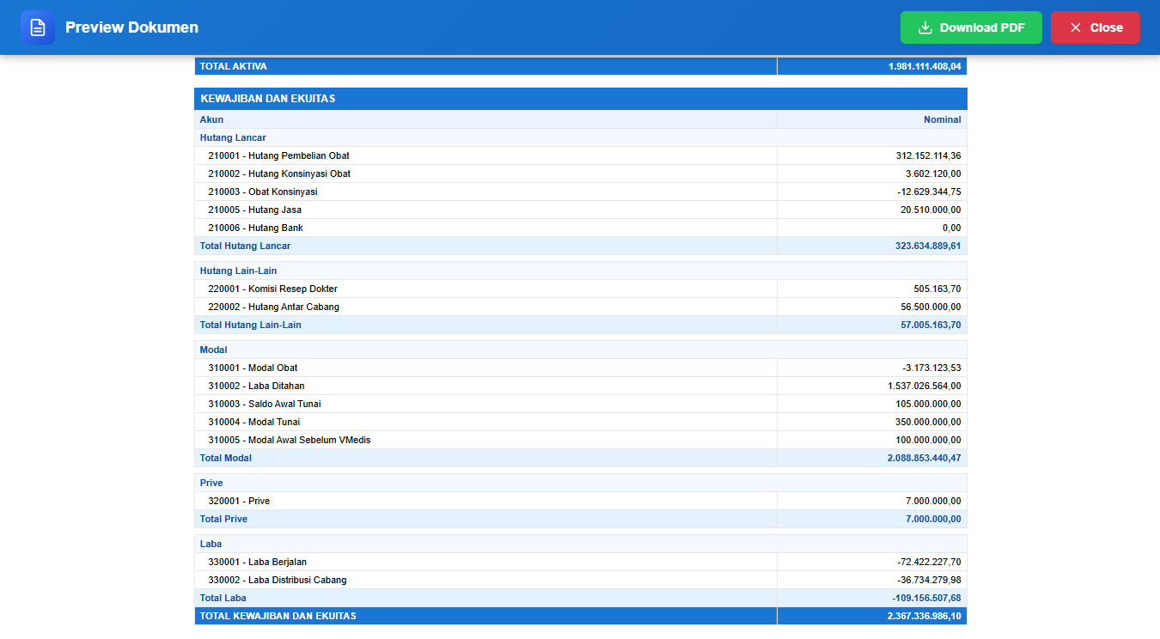The image size is (1160, 639).
Task: Click the document icon beside Preview Dokumen
Action: tap(38, 27)
